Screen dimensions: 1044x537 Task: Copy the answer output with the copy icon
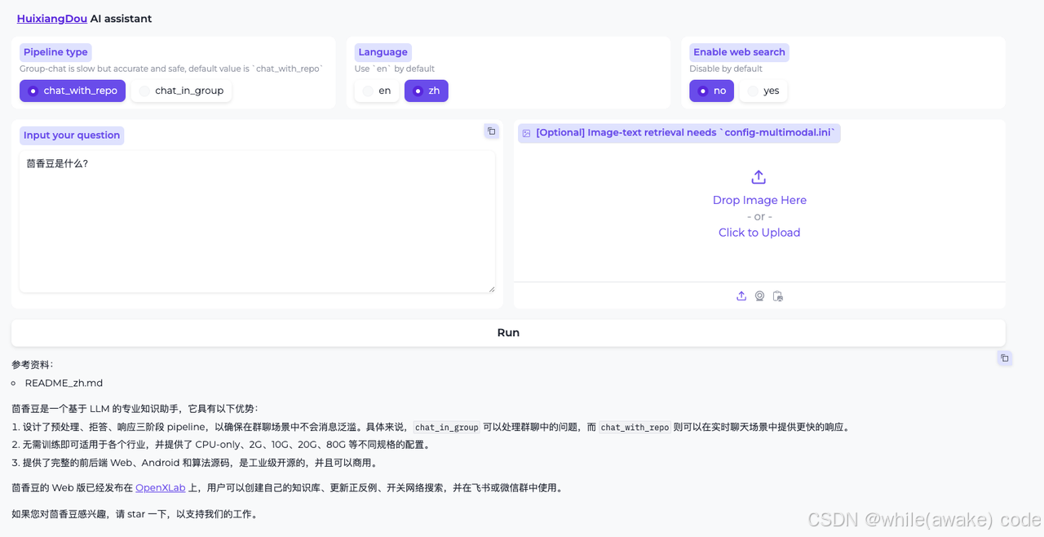[x=1004, y=358]
